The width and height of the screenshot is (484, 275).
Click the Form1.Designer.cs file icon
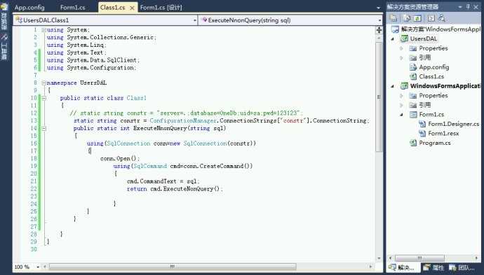pyautogui.click(x=422, y=124)
